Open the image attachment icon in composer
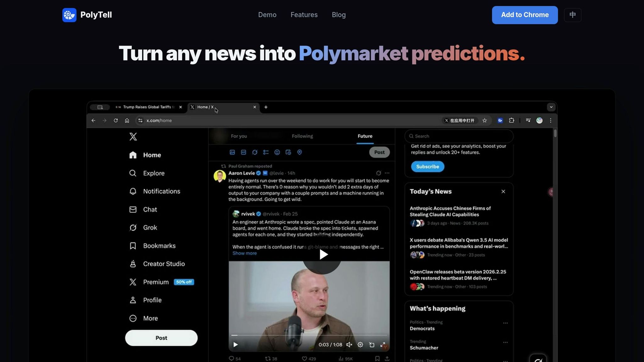 click(232, 152)
